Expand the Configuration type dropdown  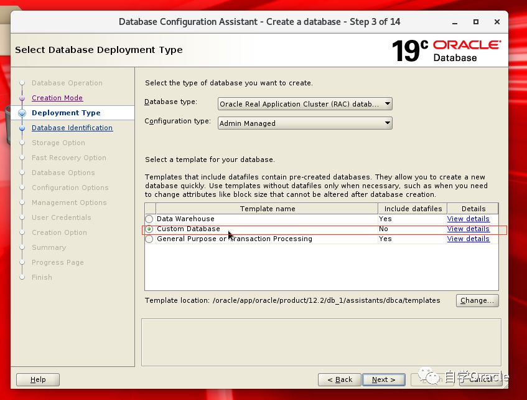pos(305,123)
